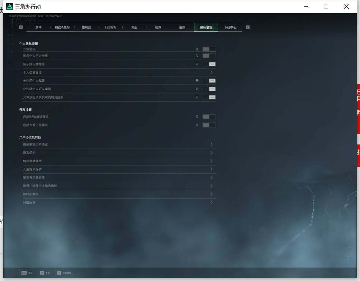The width and height of the screenshot is (360, 281).
Task: Open the 腾讯游戏信用 chevron
Action: click(211, 161)
